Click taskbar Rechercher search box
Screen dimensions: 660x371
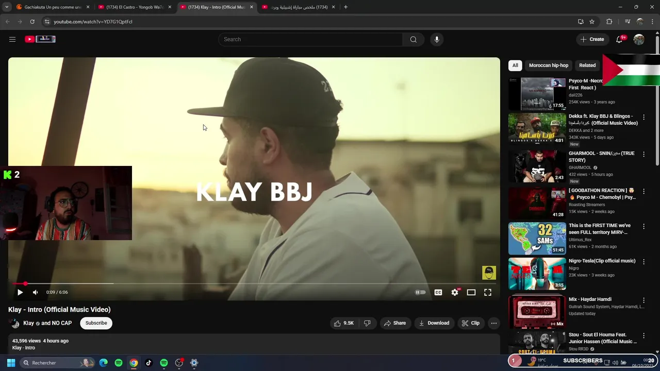tap(58, 363)
